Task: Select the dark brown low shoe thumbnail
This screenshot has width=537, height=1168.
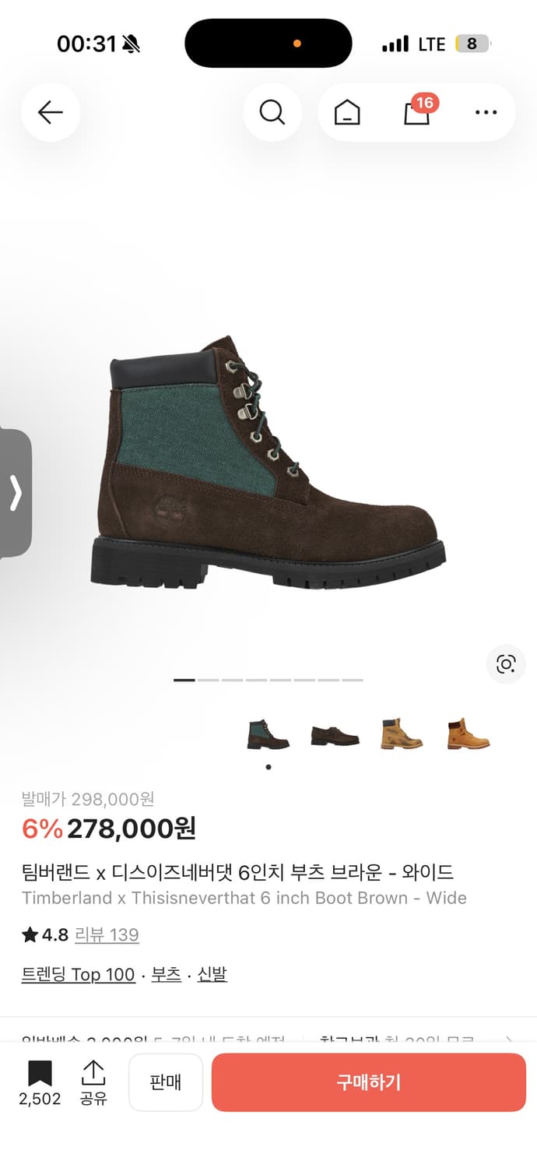Action: (335, 735)
